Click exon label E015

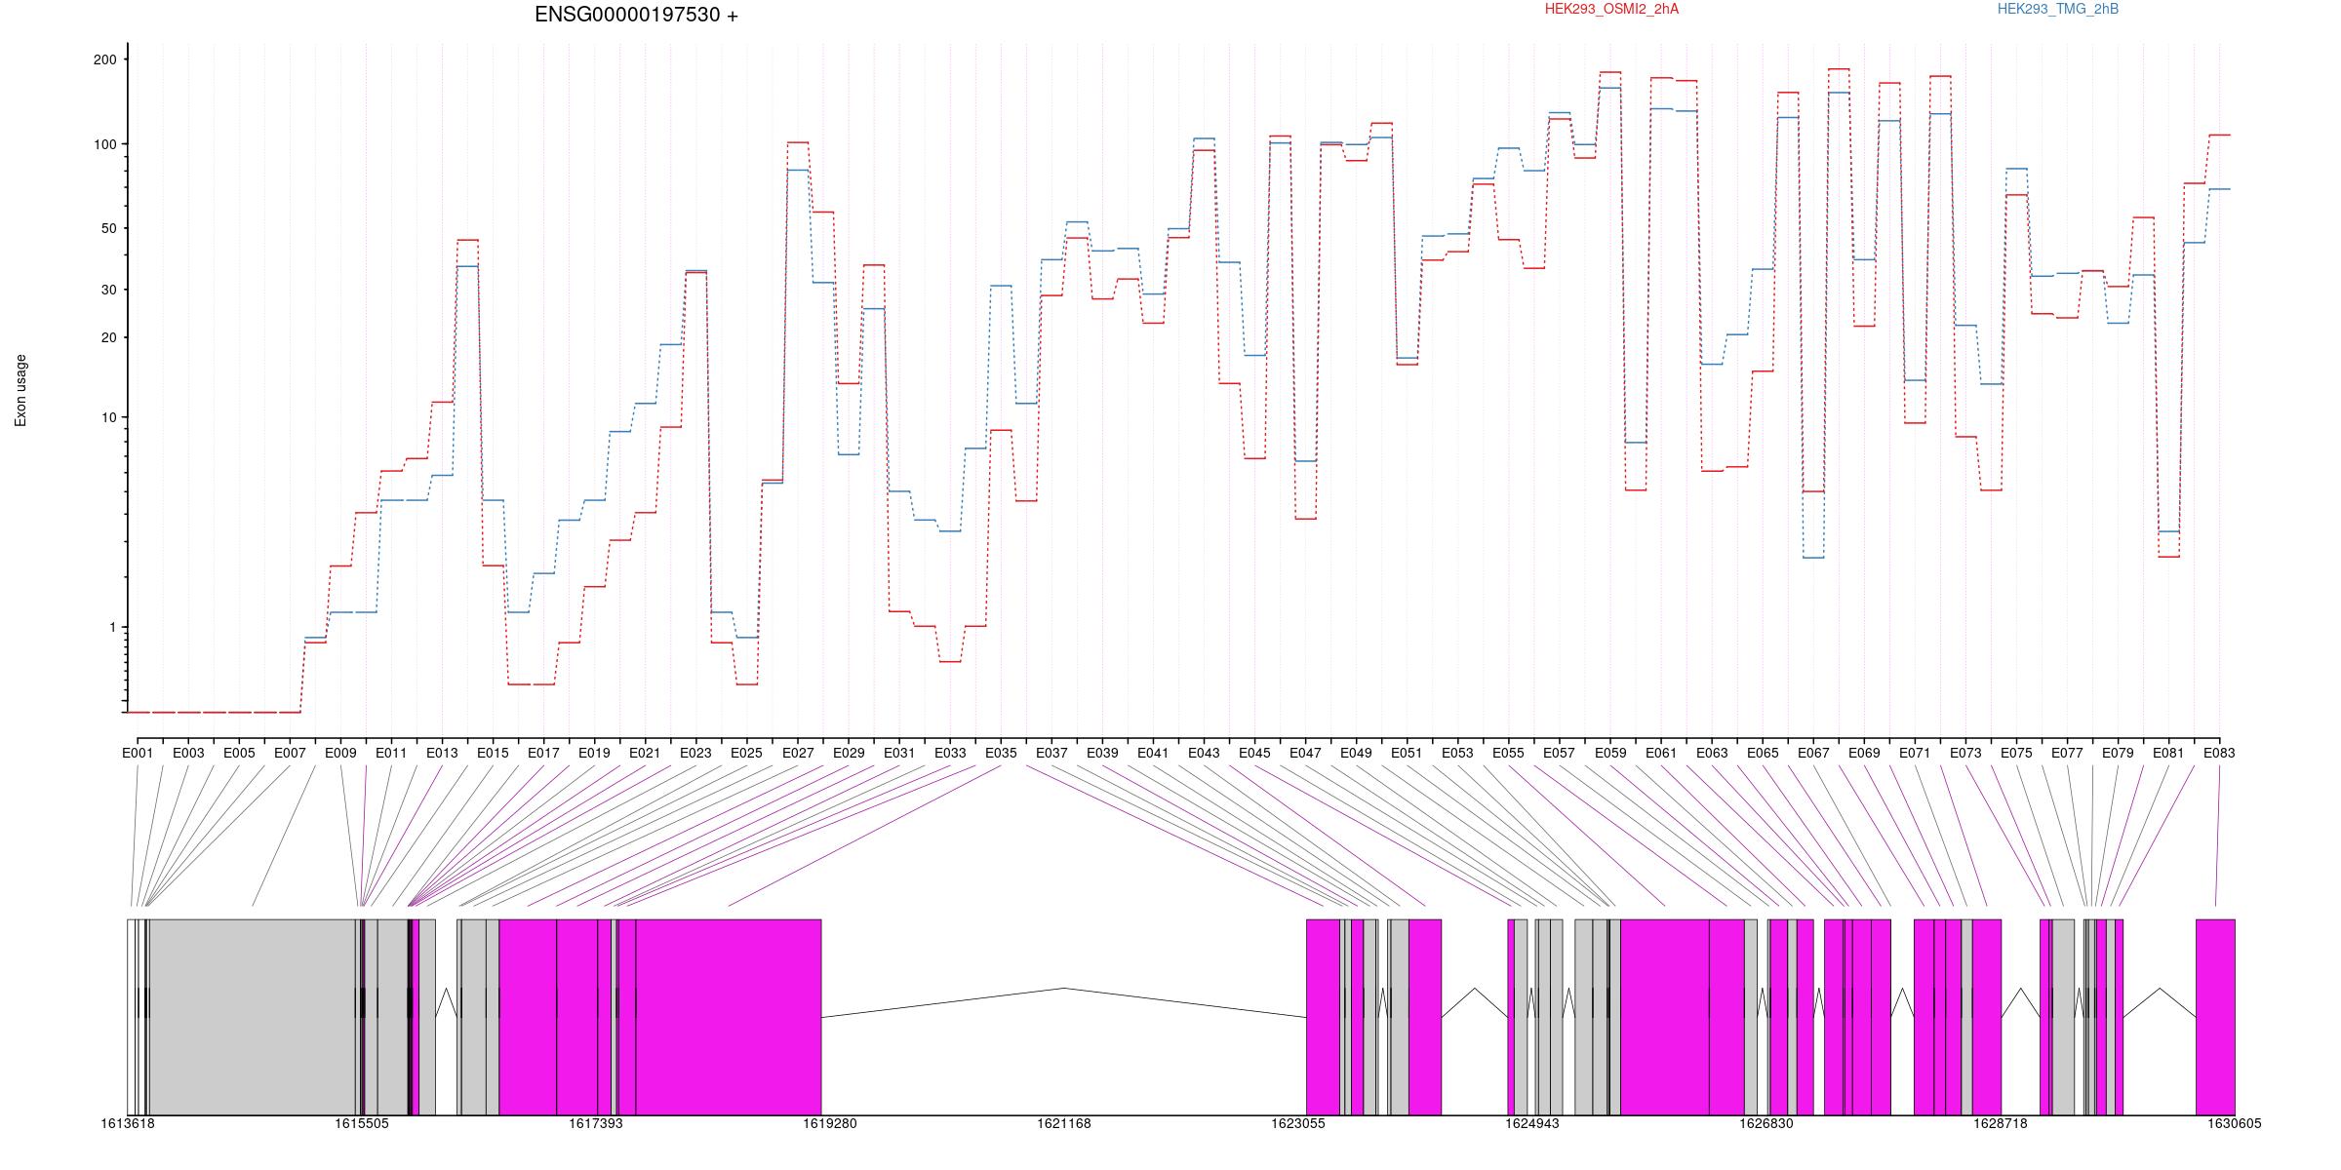tap(493, 753)
